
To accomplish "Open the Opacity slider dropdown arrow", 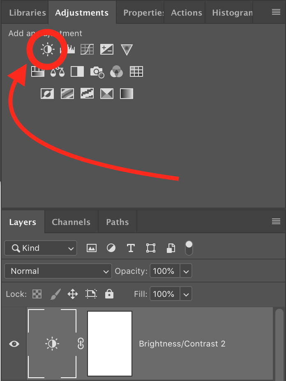I will click(186, 271).
